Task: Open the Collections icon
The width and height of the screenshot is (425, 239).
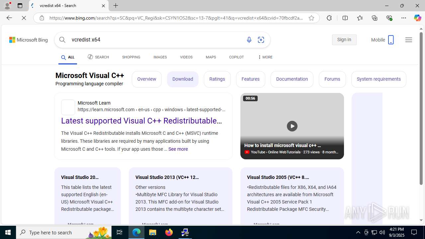Action: pyautogui.click(x=375, y=18)
